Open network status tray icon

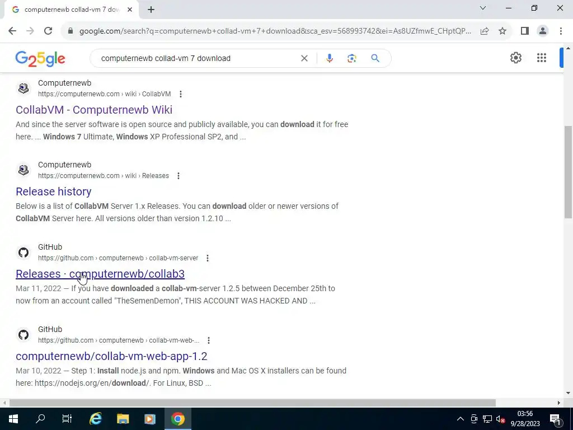pos(487,419)
